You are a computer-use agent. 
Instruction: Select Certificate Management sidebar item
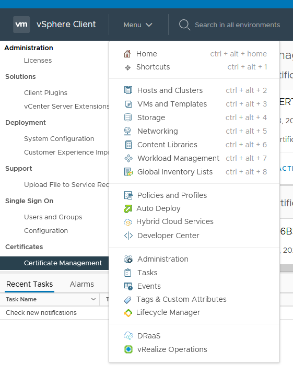point(54,263)
